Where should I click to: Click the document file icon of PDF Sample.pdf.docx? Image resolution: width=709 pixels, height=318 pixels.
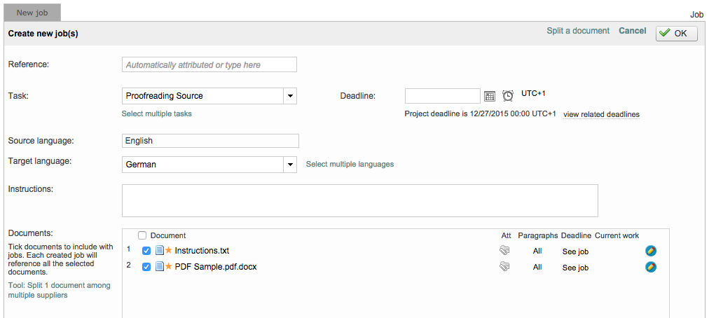(159, 267)
